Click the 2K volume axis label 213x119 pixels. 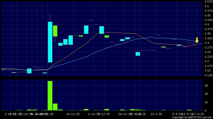[206, 94]
